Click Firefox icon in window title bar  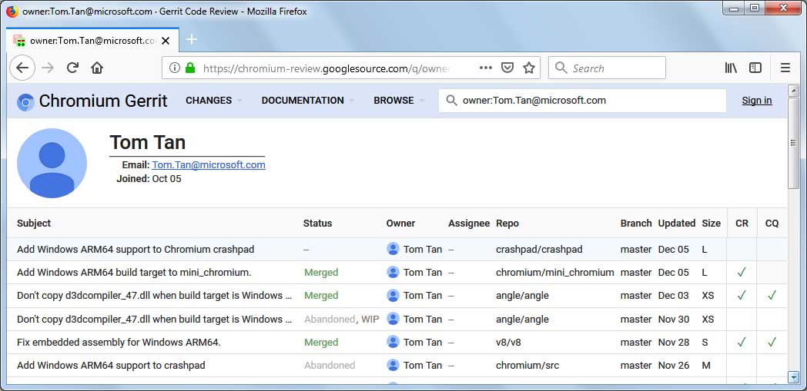[x=12, y=11]
